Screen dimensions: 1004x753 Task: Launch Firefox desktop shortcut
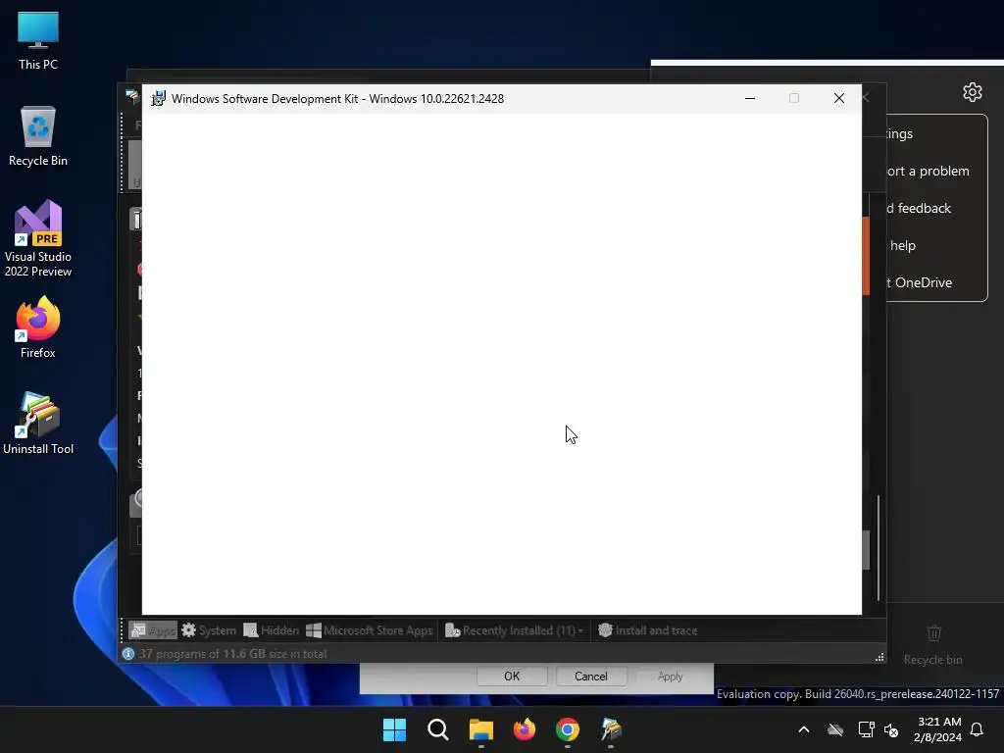coord(38,327)
